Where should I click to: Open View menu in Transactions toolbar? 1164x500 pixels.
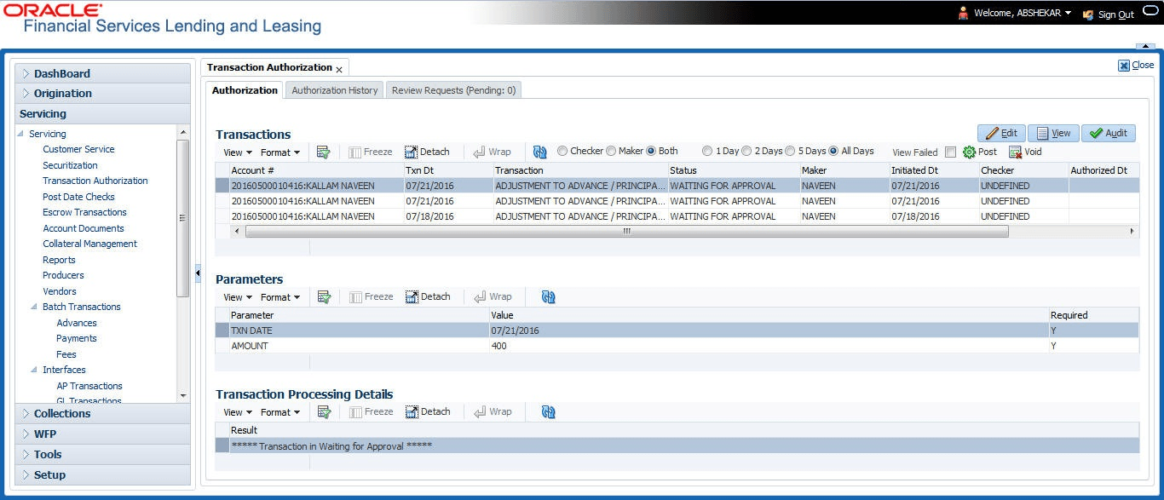coord(238,152)
